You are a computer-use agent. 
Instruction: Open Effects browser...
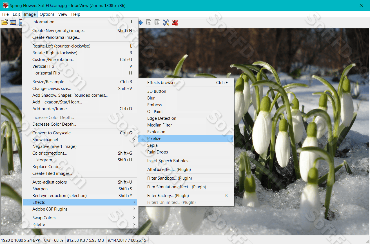186,83
